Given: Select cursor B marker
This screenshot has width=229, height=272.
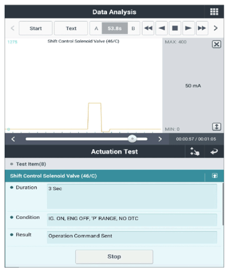Looking at the screenshot, I should coord(133,28).
